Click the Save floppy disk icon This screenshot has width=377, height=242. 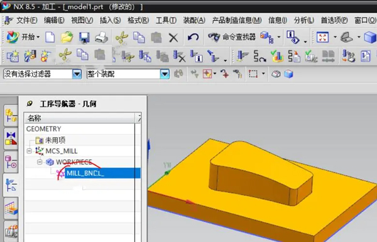point(84,38)
